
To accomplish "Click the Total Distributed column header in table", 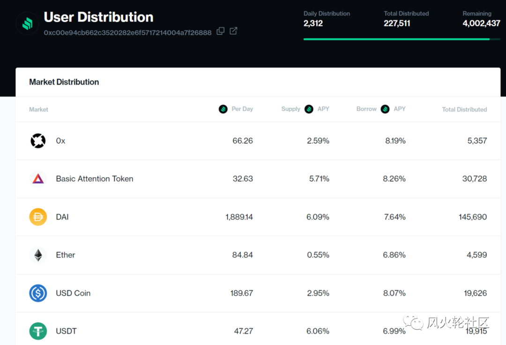I will click(x=464, y=109).
